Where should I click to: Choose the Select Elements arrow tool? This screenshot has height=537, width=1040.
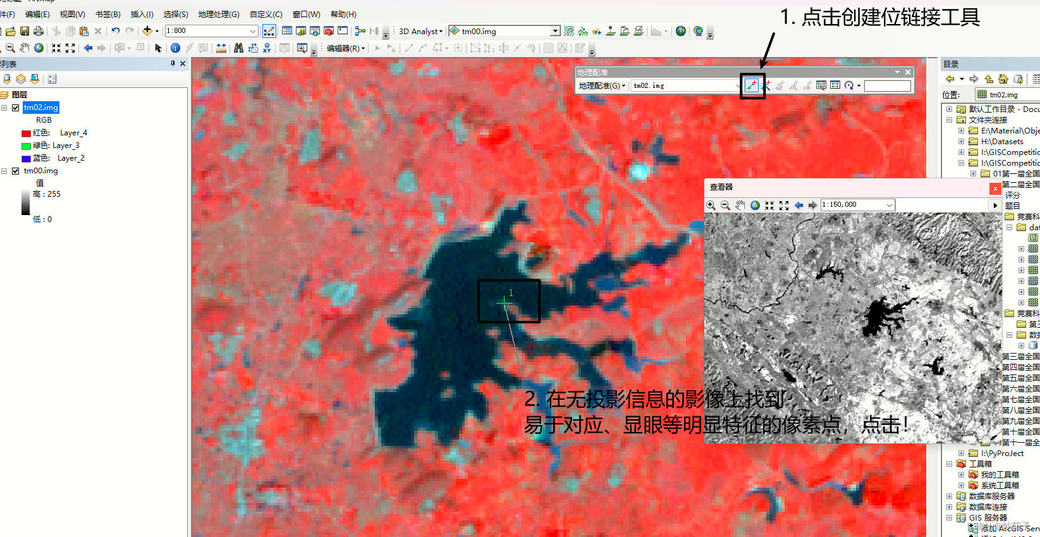tap(158, 48)
